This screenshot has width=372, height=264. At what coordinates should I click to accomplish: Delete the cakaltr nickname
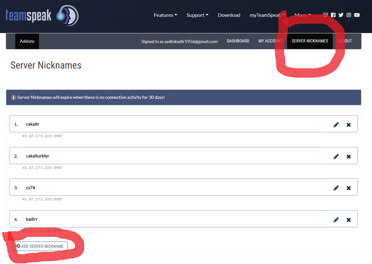tap(349, 125)
